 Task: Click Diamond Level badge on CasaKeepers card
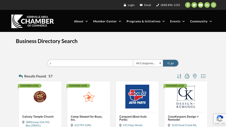click(x=175, y=86)
